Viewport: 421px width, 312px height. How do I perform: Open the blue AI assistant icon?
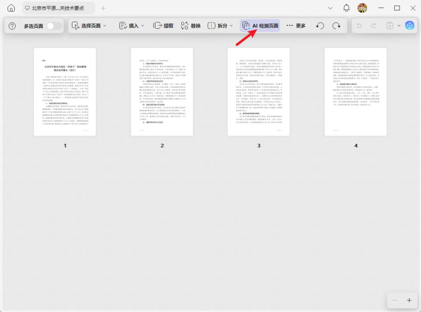409,25
